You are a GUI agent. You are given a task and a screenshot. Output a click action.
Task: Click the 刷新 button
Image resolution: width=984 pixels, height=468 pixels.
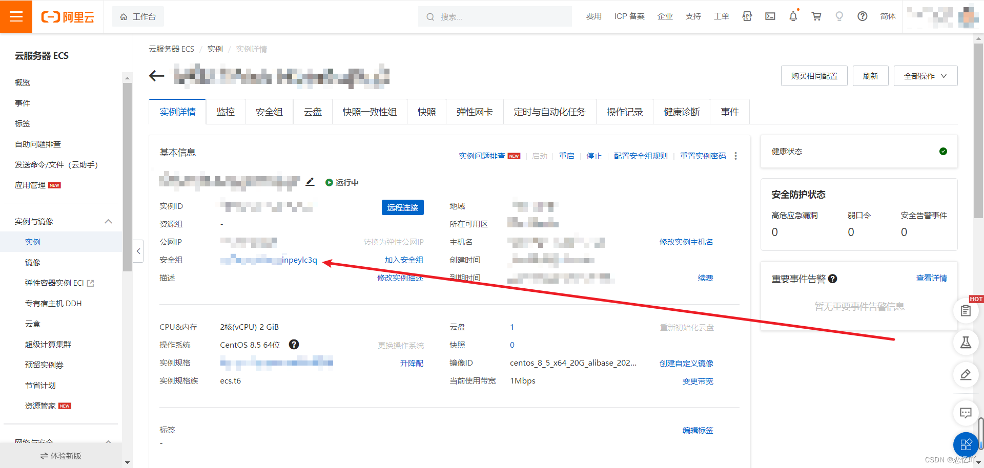pyautogui.click(x=870, y=76)
